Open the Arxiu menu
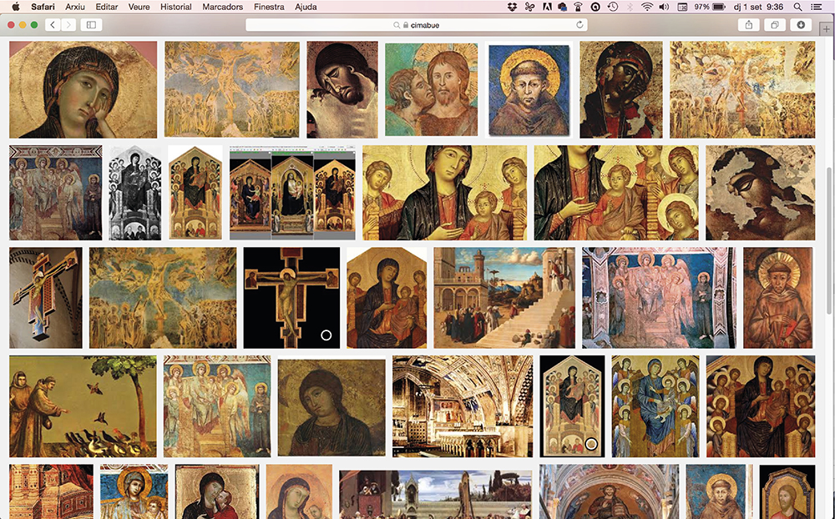The width and height of the screenshot is (835, 519). point(75,7)
